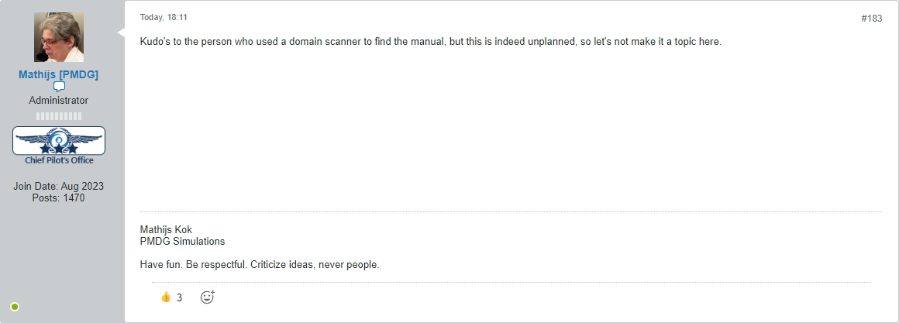Open post permalink #183
Viewport: 899px width, 323px height.
pyautogui.click(x=871, y=19)
